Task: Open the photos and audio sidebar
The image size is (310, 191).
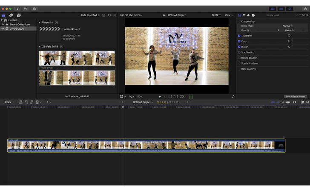Action: 11,15
